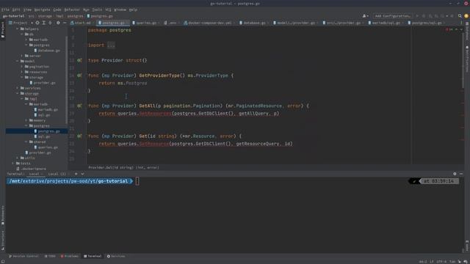The image size is (470, 264).
Task: Open Version Control tool window
Action: [x=23, y=256]
